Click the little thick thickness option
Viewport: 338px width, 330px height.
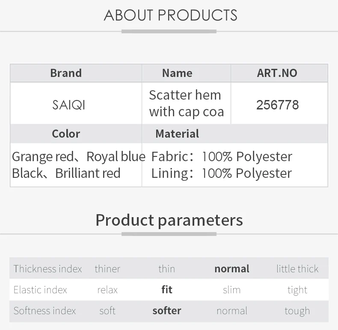297,268
